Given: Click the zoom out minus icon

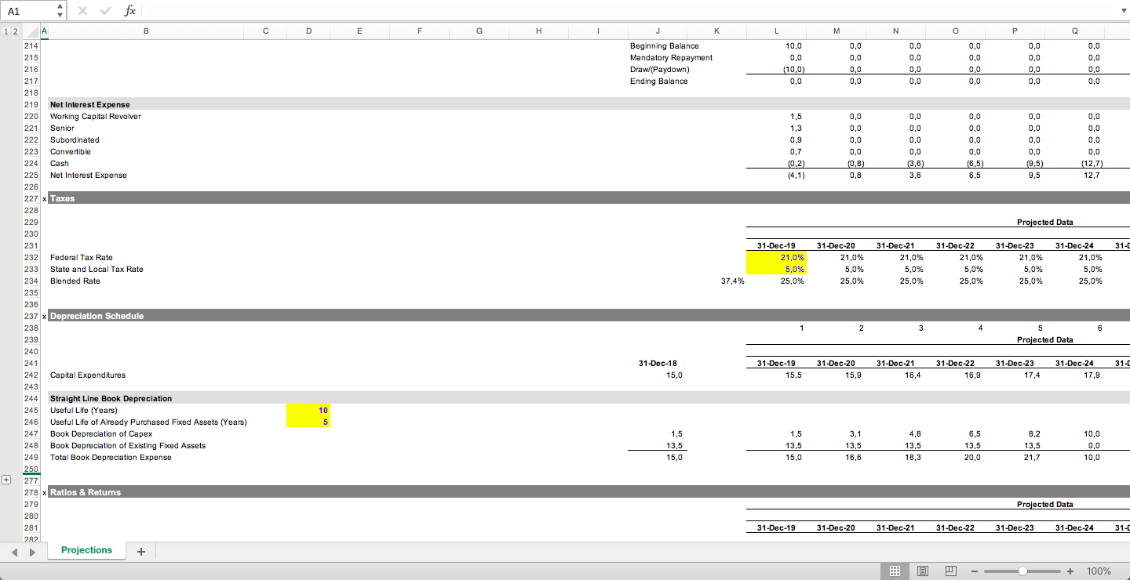Looking at the screenshot, I should (974, 571).
